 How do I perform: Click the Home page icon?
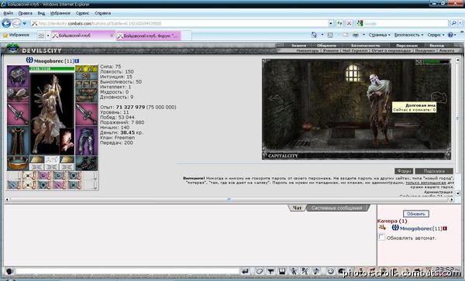[x=314, y=35]
